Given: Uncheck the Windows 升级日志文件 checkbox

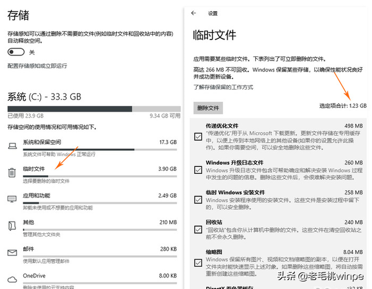Looking at the screenshot, I should point(198,170).
